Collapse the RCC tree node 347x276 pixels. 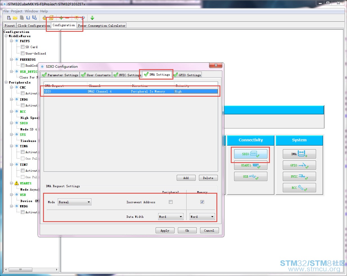[x=12, y=112]
